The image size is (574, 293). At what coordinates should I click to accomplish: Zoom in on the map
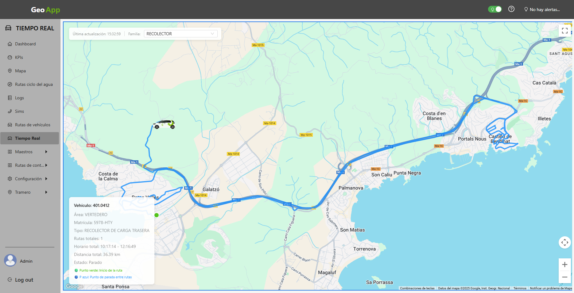coord(564,264)
